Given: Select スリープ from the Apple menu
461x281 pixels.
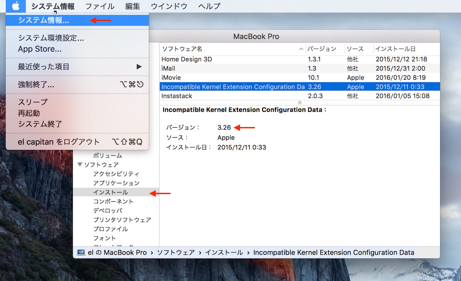Looking at the screenshot, I should point(77,102).
